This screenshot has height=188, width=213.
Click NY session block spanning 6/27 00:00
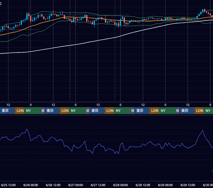pyautogui.click(x=77, y=111)
